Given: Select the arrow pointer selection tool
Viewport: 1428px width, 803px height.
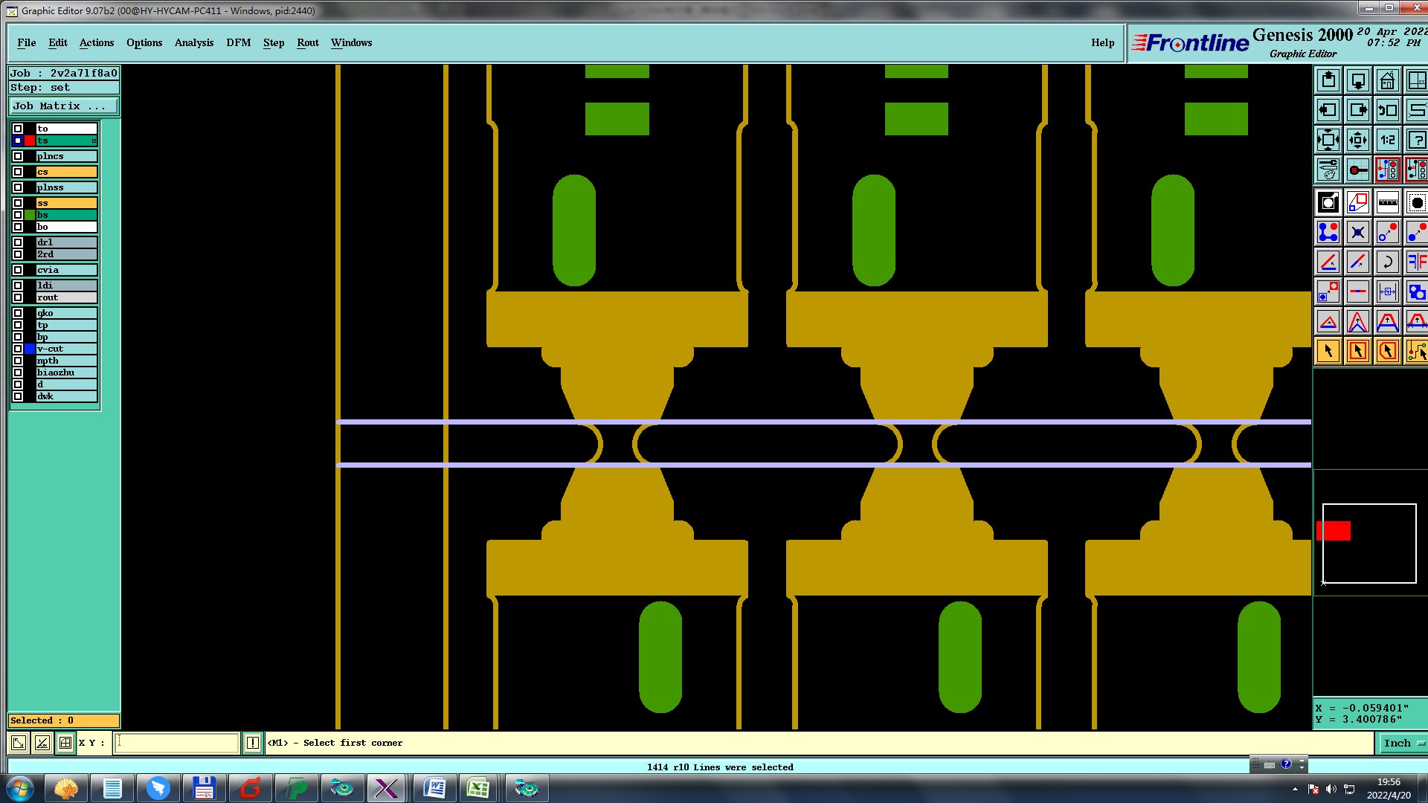Looking at the screenshot, I should point(1328,351).
